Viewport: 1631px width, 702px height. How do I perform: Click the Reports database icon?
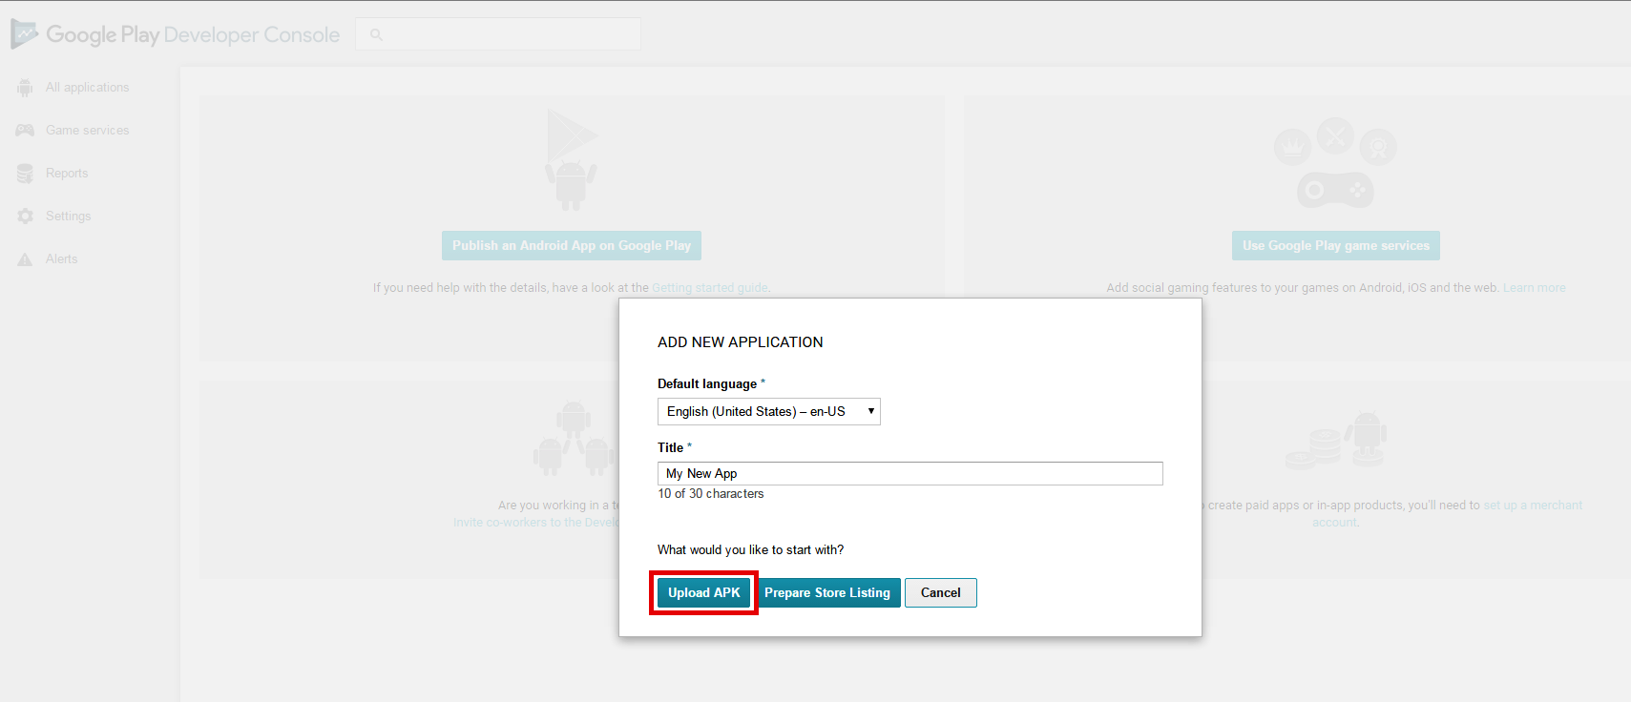tap(25, 173)
